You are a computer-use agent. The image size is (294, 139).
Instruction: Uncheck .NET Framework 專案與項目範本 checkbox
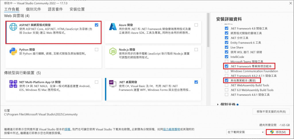(227, 66)
